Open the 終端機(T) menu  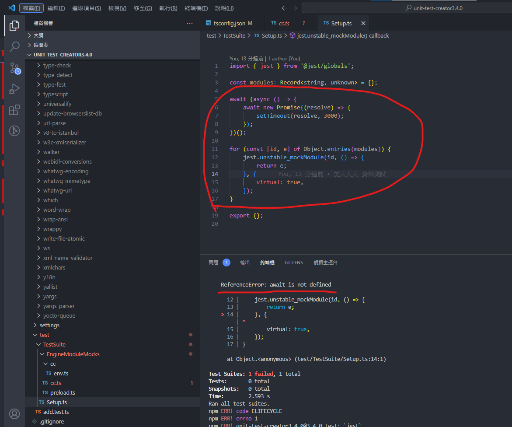[196, 8]
